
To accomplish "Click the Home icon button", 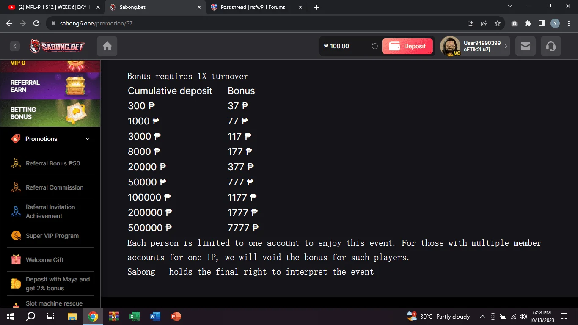I will 107,46.
